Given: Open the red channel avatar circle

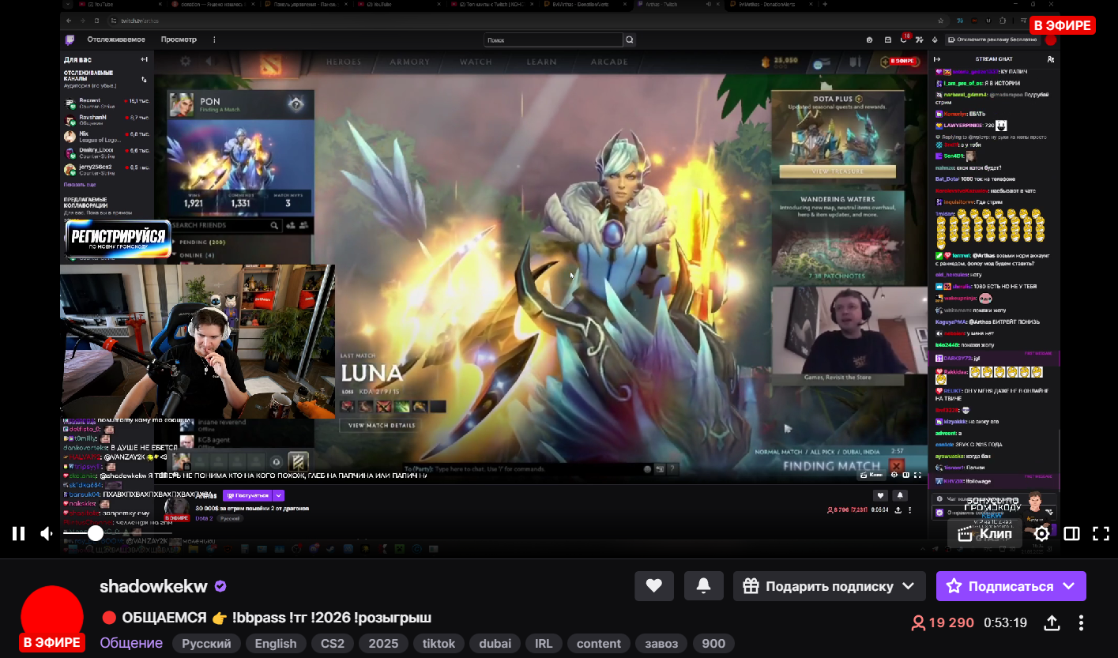Looking at the screenshot, I should point(51,617).
